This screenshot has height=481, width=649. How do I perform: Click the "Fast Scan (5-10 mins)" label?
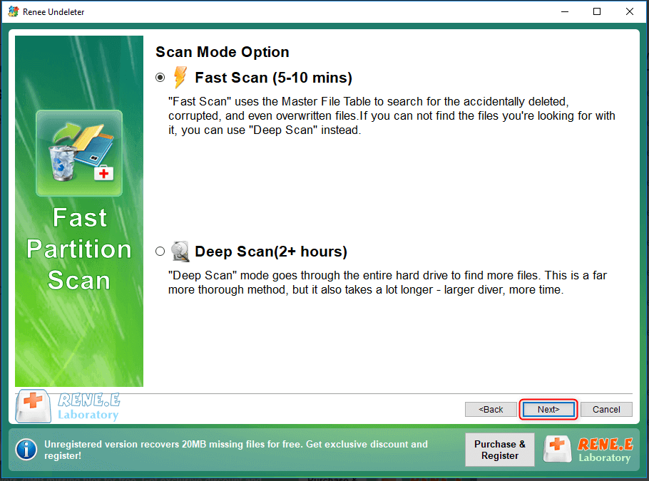[x=273, y=78]
